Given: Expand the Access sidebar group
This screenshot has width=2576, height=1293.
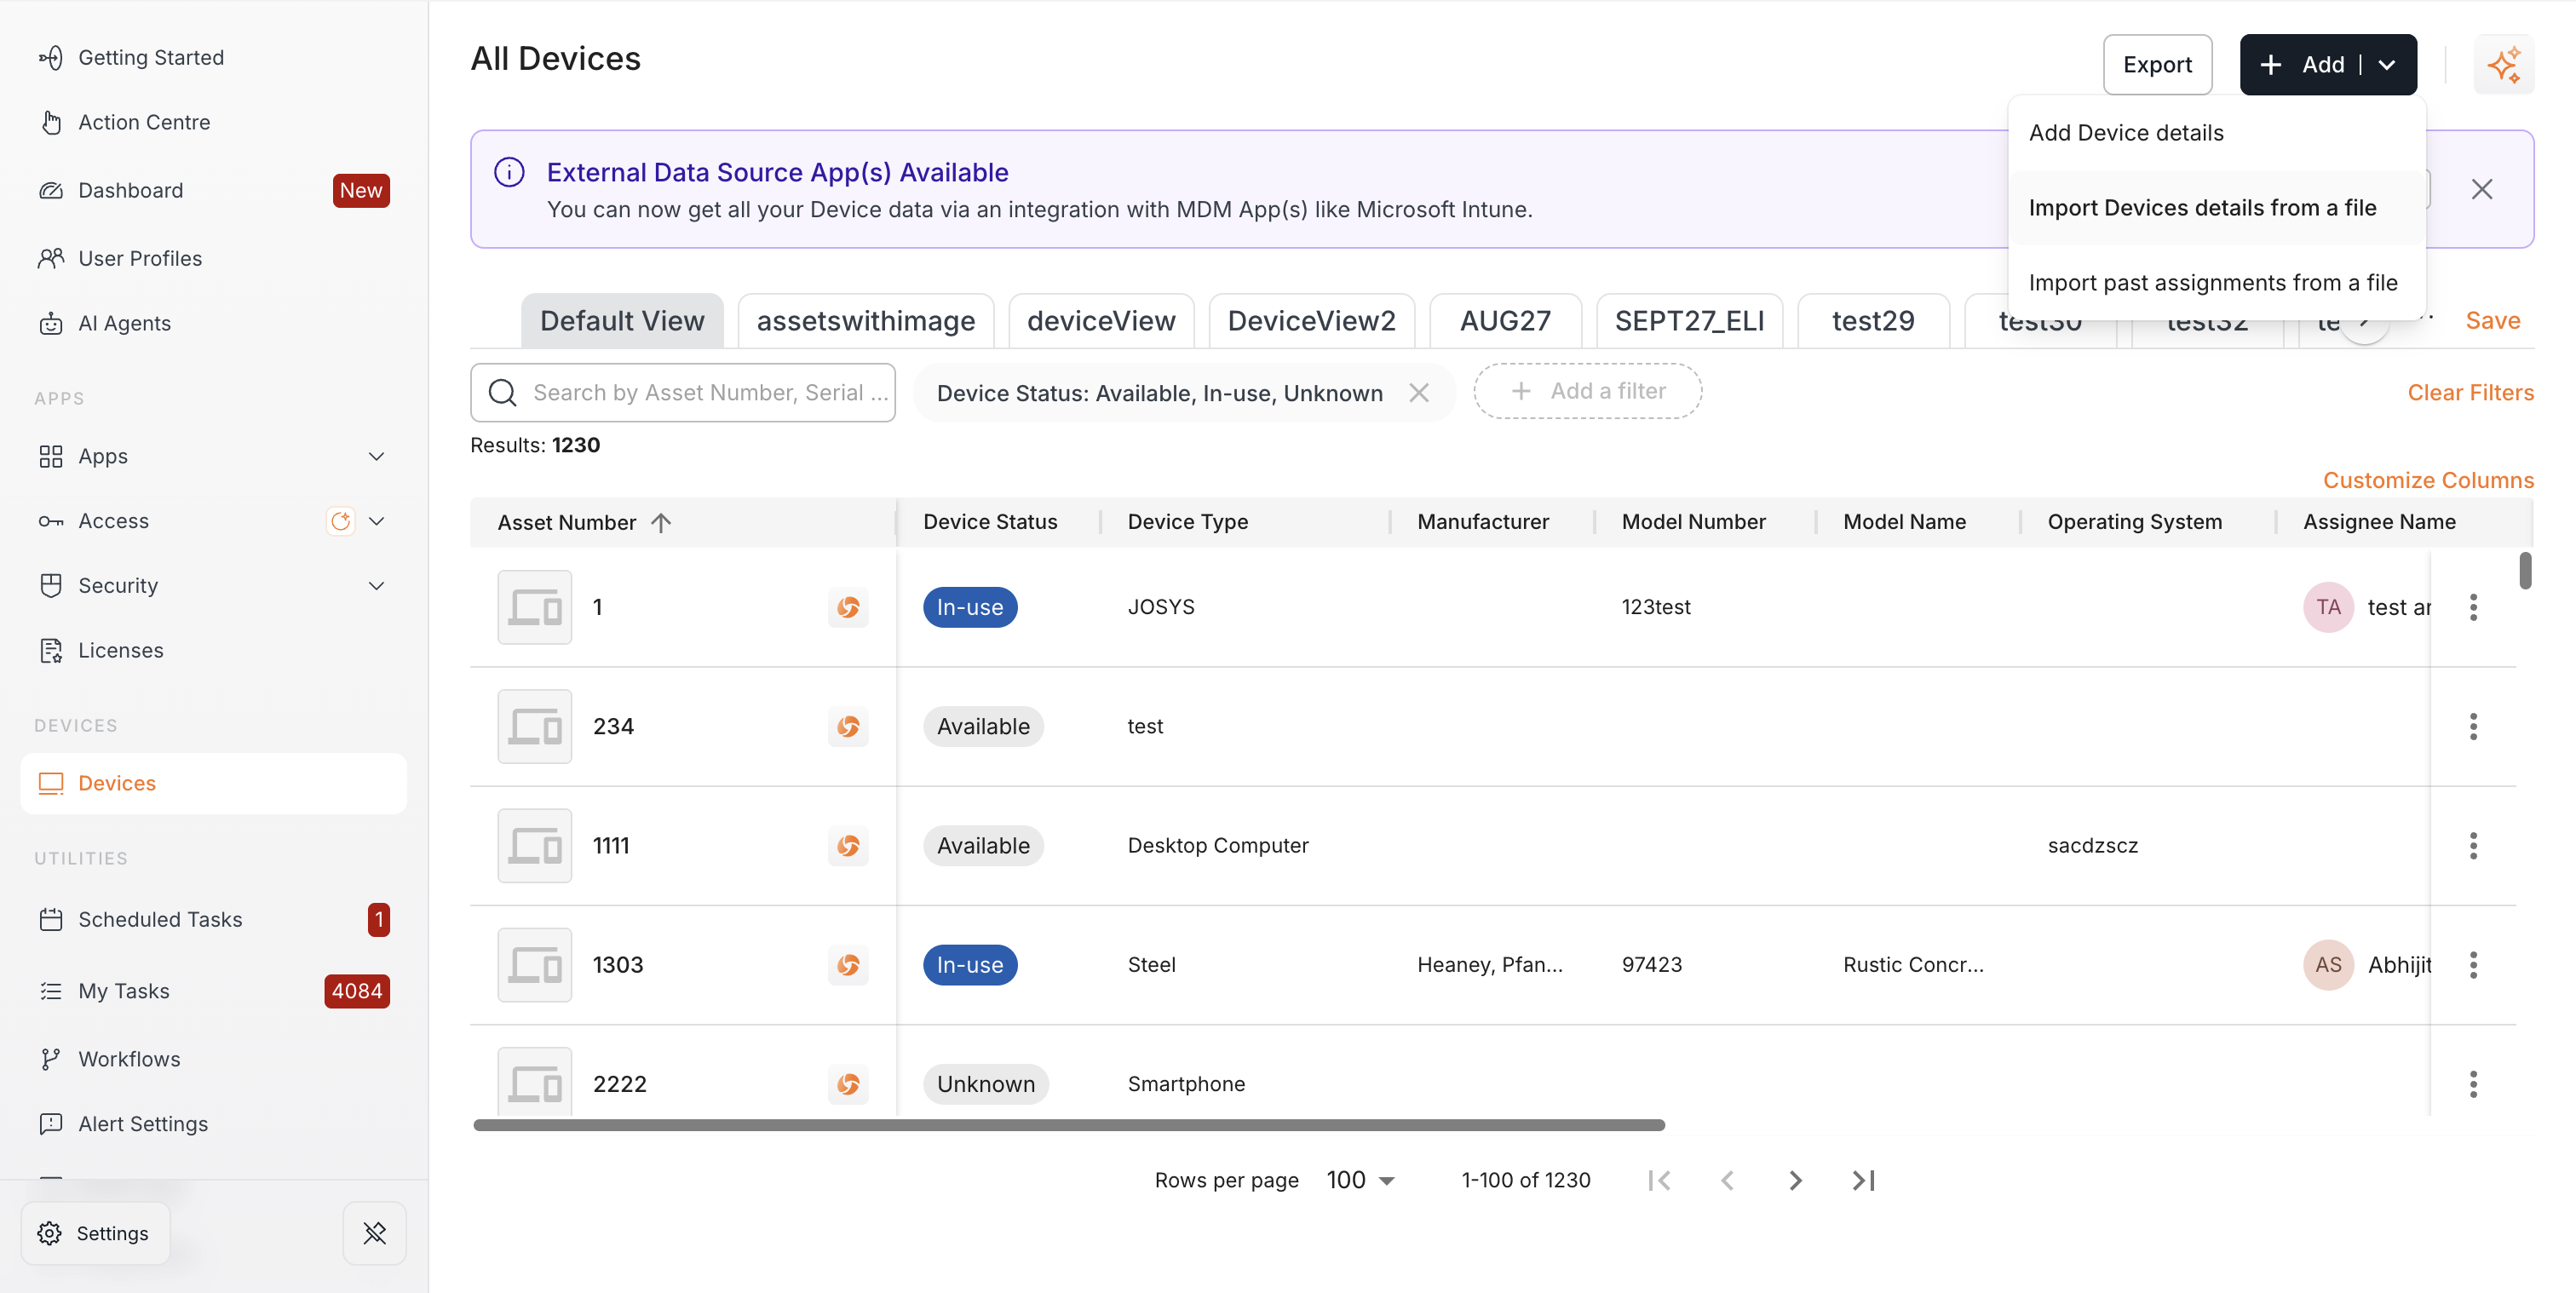Looking at the screenshot, I should click(376, 521).
